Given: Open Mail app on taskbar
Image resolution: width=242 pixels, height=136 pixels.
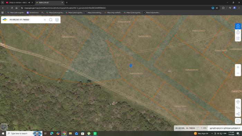Looking at the screenshot, I should (76, 133).
